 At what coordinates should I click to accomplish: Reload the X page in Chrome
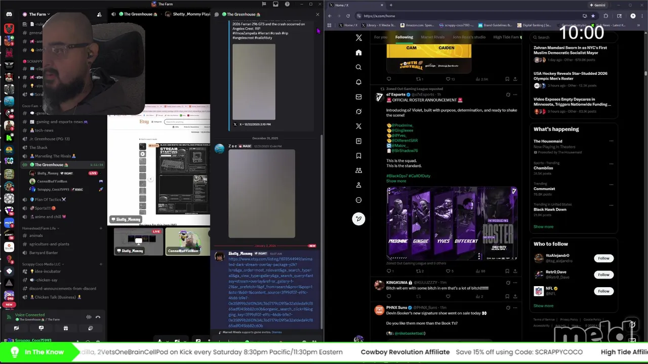pyautogui.click(x=348, y=16)
